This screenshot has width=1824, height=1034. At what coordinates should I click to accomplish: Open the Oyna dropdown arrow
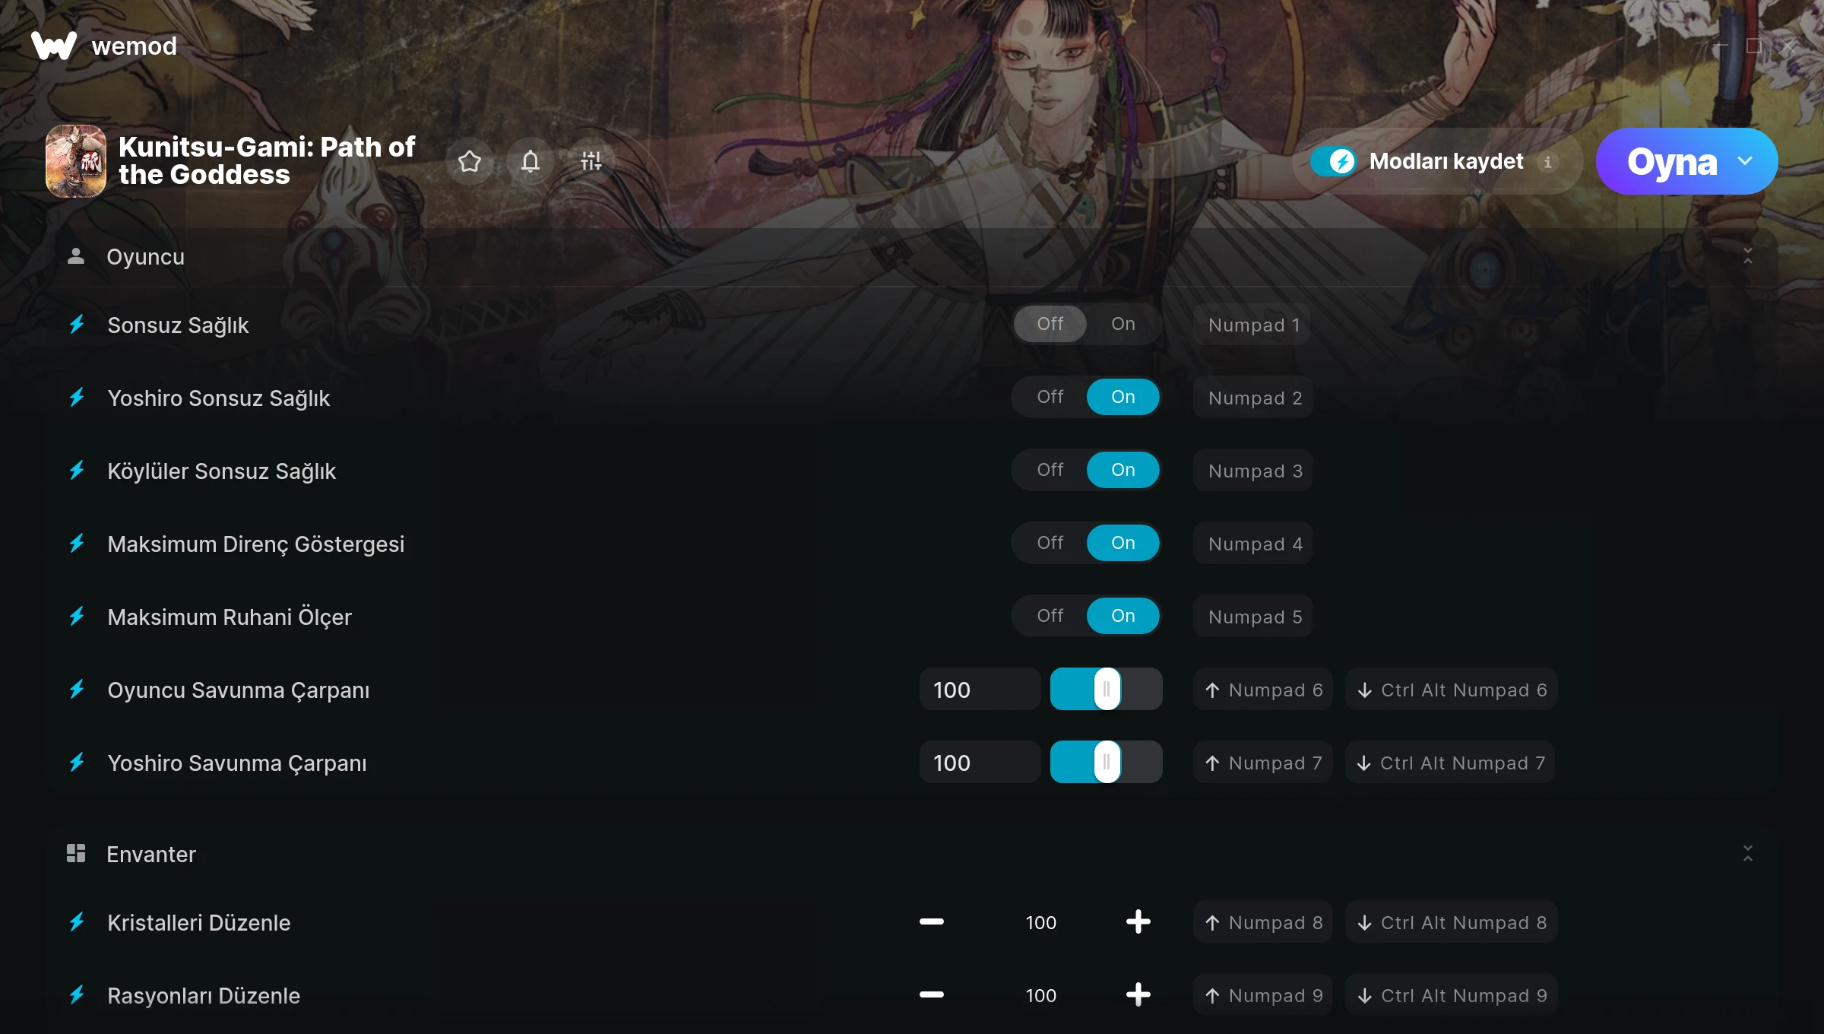[x=1745, y=161]
